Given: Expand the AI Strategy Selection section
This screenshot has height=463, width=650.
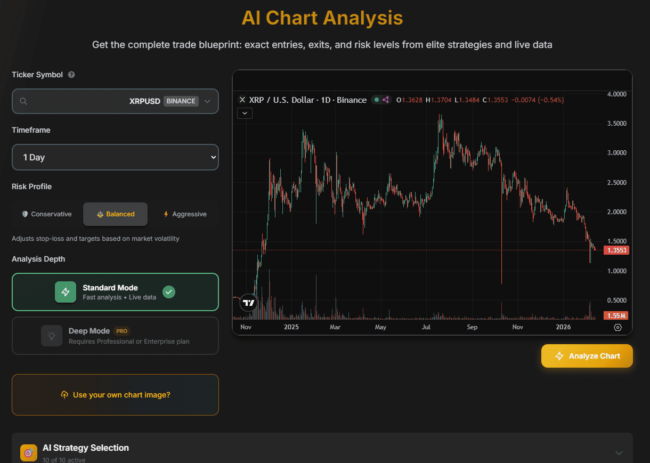Looking at the screenshot, I should click(x=619, y=453).
